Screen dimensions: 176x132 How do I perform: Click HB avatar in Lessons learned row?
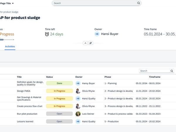(x=78, y=121)
